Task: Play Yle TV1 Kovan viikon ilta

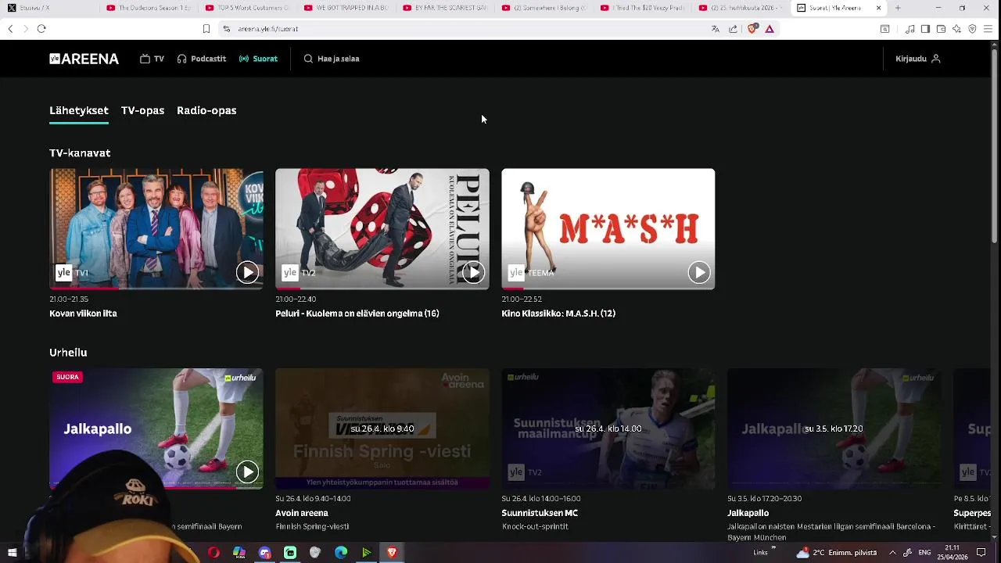Action: tap(247, 272)
